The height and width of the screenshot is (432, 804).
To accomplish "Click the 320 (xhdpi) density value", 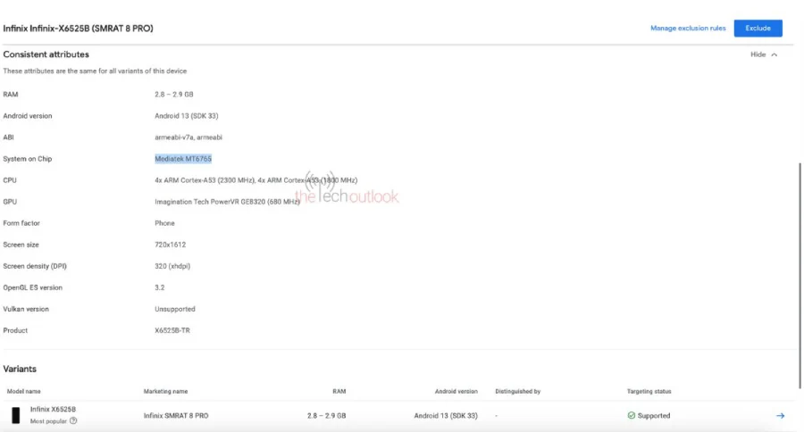I will [172, 267].
